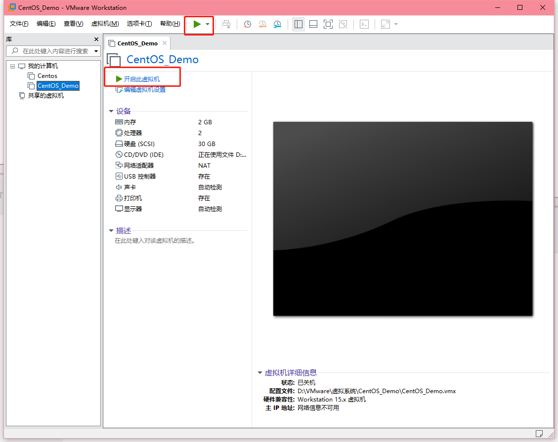Open the 编辑(E) menu

pos(46,24)
